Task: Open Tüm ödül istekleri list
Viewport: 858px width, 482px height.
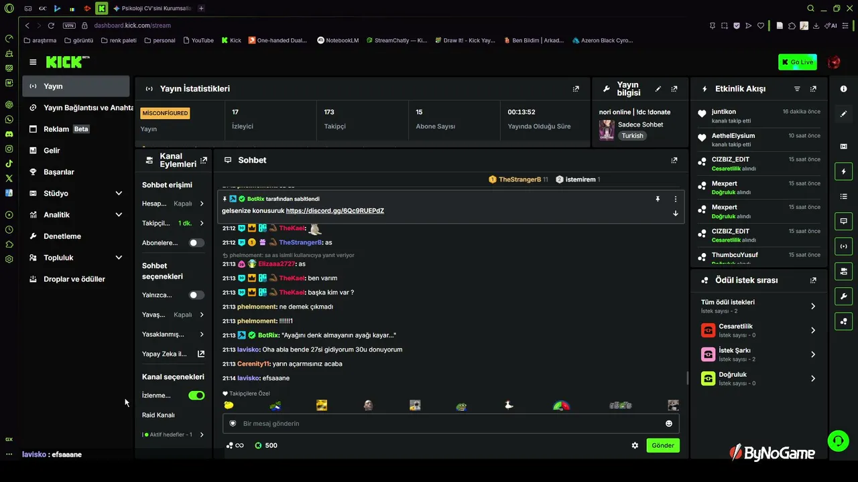Action: [x=759, y=306]
